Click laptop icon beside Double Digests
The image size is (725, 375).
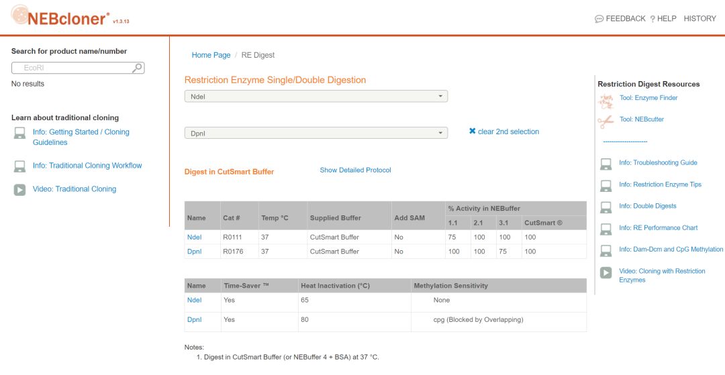pos(606,207)
